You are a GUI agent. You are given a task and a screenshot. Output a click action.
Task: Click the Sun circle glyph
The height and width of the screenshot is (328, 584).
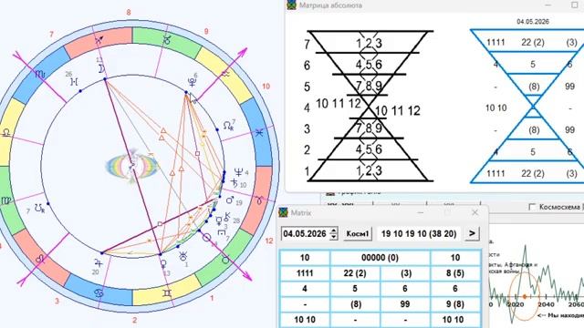(x=206, y=238)
